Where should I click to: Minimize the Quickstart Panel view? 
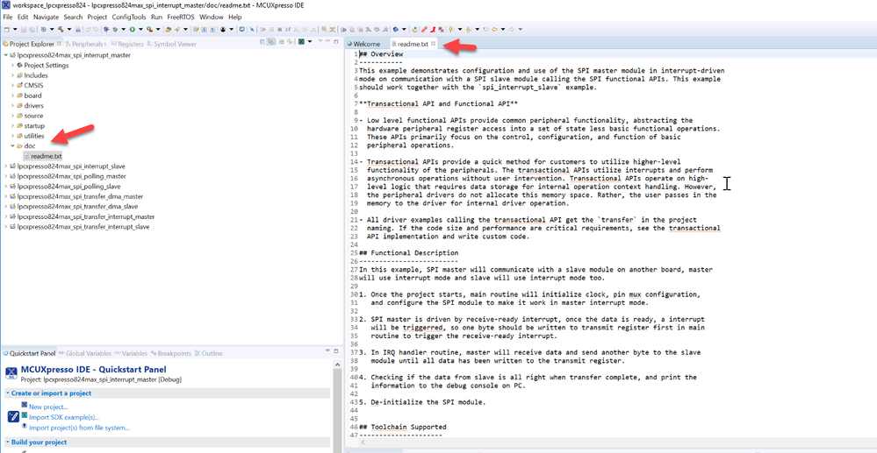click(x=327, y=350)
